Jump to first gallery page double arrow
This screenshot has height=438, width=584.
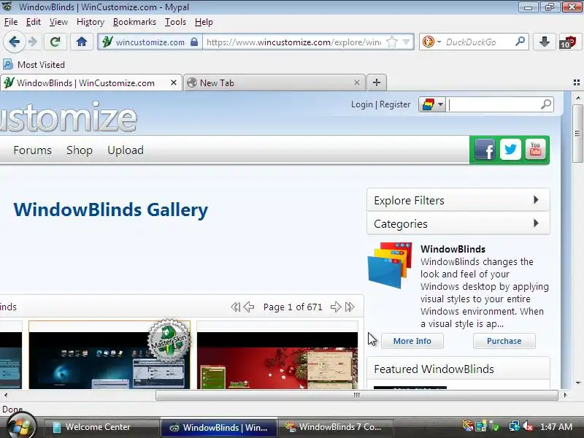[x=235, y=307]
